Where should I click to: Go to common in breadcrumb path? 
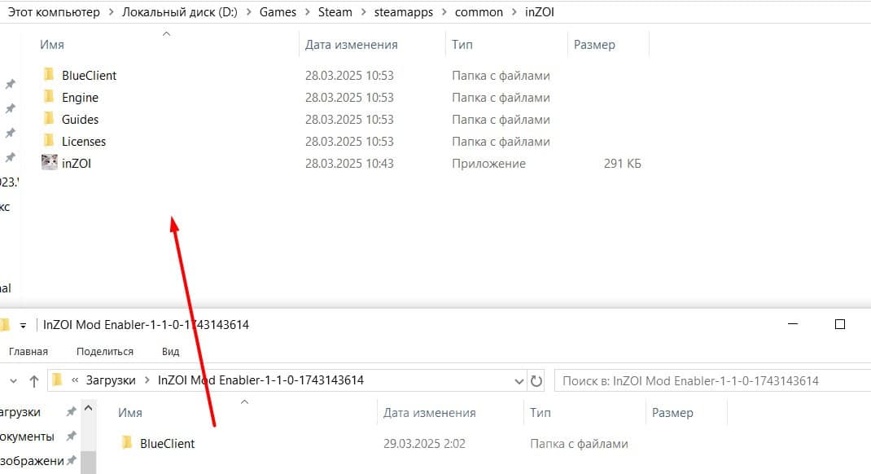(x=479, y=12)
